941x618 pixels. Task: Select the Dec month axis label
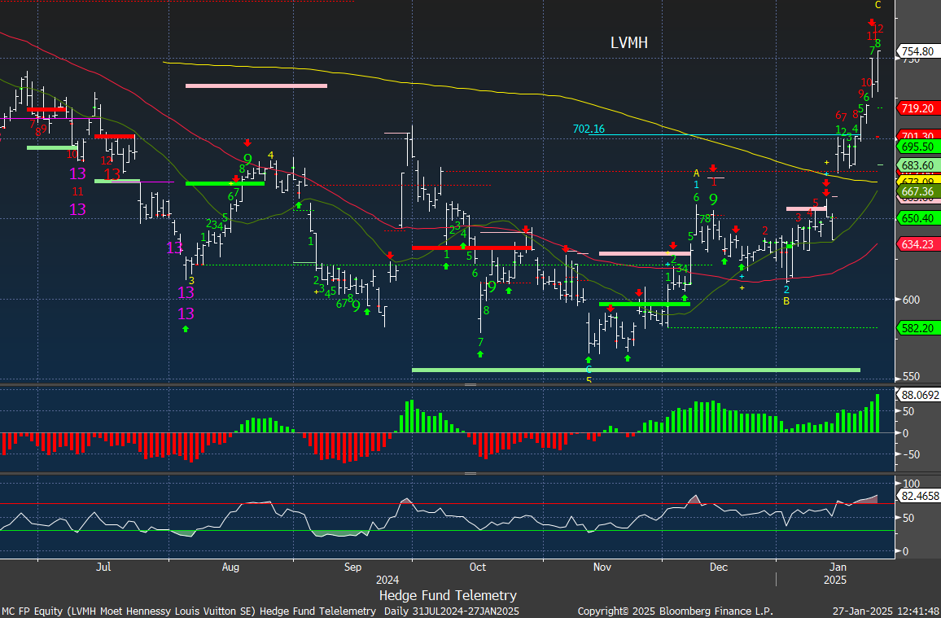coord(718,567)
